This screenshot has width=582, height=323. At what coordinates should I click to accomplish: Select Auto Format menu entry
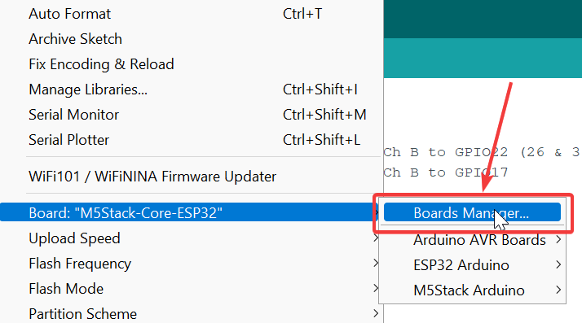coord(192,14)
